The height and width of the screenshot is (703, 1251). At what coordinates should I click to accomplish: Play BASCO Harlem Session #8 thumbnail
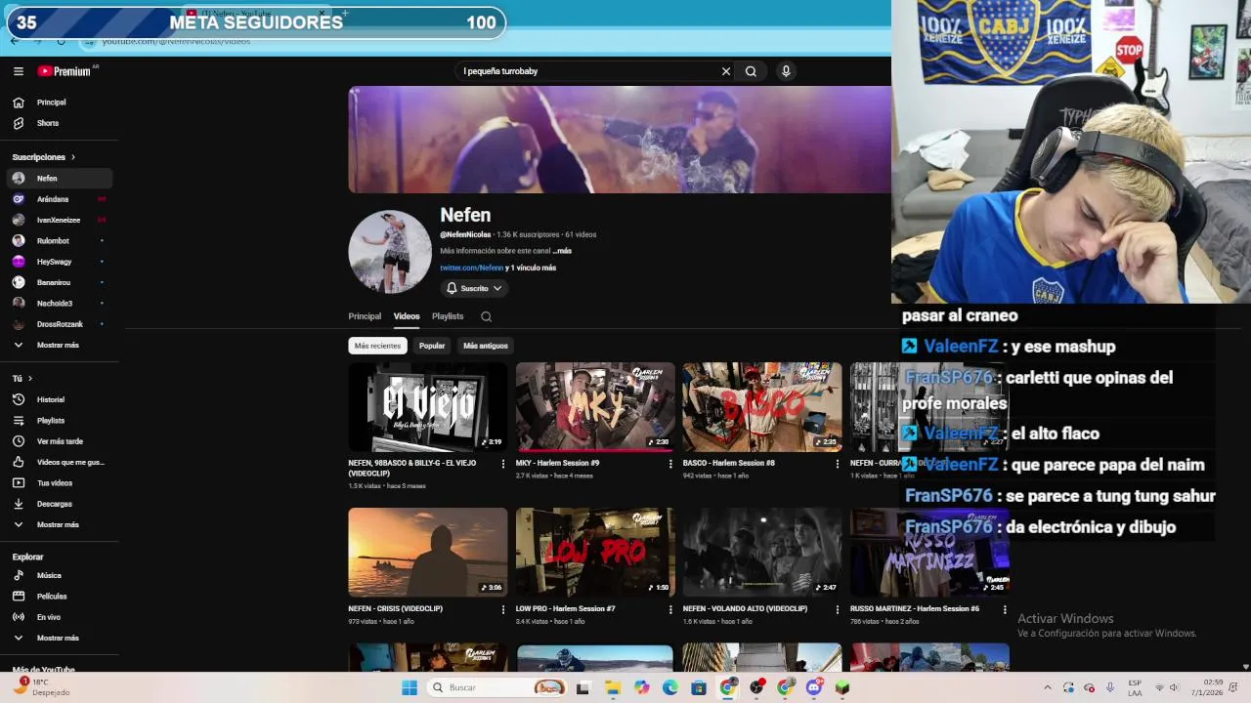coord(762,407)
